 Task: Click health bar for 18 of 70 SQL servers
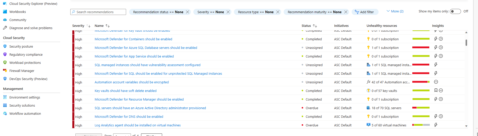421,108
